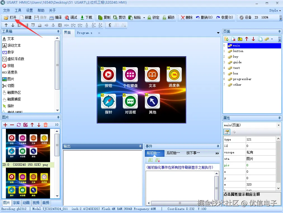The height and width of the screenshot is (213, 283).
Task: Remove picture with the red minus icon
Action: pyautogui.click(x=12, y=125)
